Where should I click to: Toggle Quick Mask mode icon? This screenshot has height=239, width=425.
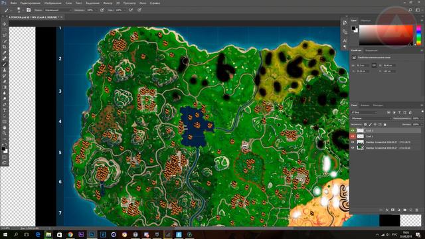5,157
